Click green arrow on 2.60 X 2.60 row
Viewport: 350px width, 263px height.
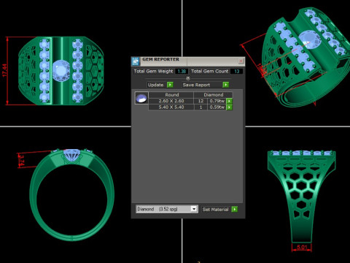pyautogui.click(x=229, y=101)
